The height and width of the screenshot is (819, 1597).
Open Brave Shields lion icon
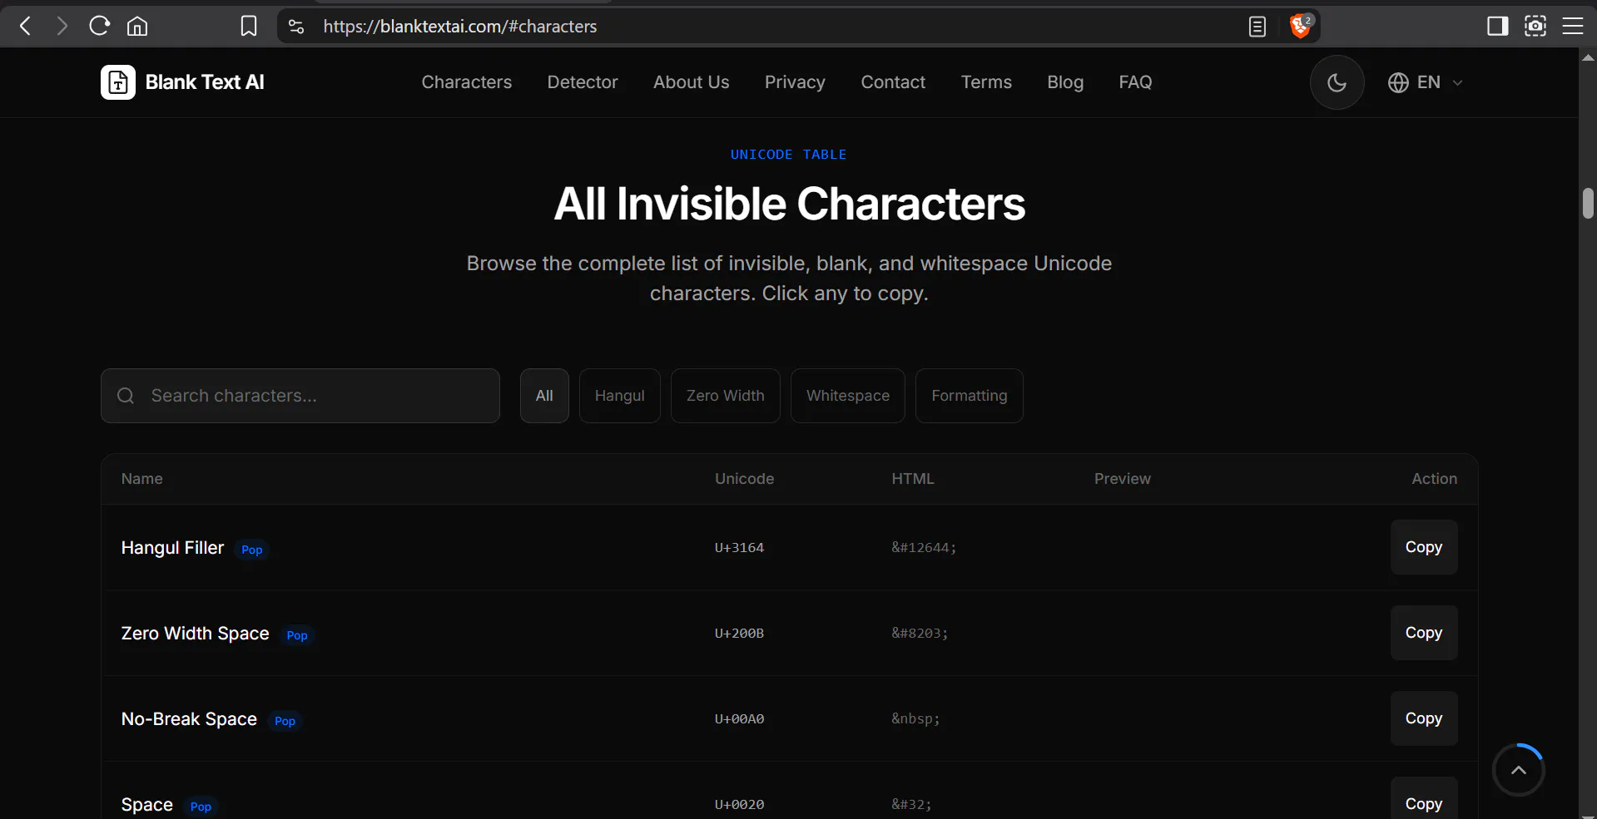point(1300,26)
